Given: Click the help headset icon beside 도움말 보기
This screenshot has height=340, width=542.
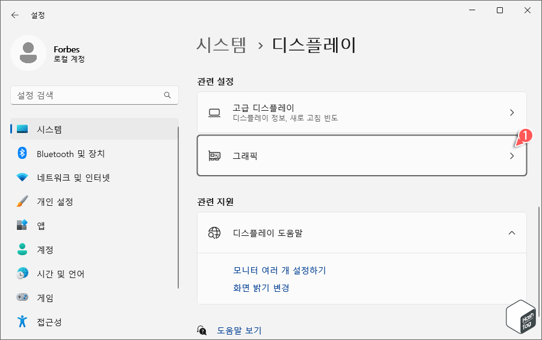Looking at the screenshot, I should coord(202,330).
